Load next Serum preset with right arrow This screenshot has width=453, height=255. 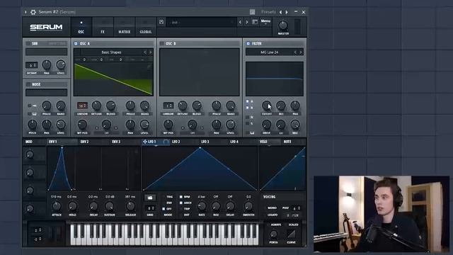click(247, 22)
